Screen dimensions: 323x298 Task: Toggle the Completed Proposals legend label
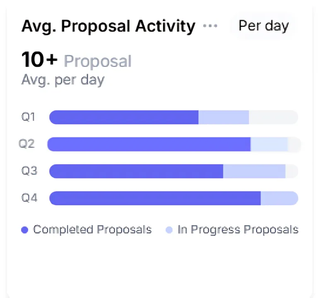pyautogui.click(x=92, y=230)
